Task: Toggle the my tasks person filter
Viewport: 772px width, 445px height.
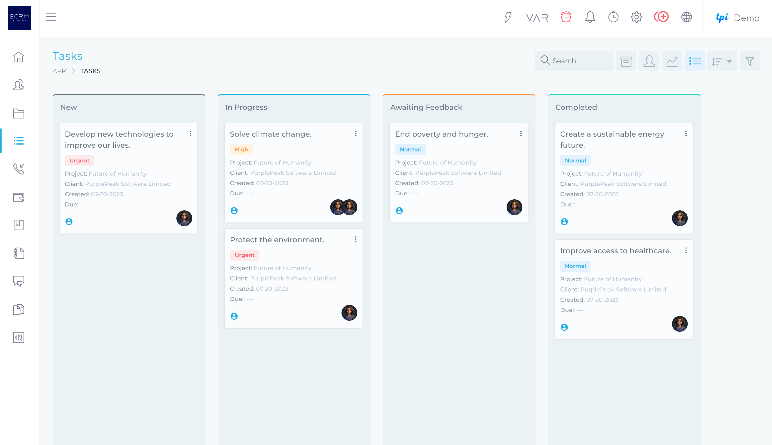Action: coord(649,61)
